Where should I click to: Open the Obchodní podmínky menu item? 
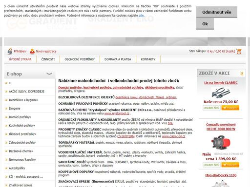(80, 59)
